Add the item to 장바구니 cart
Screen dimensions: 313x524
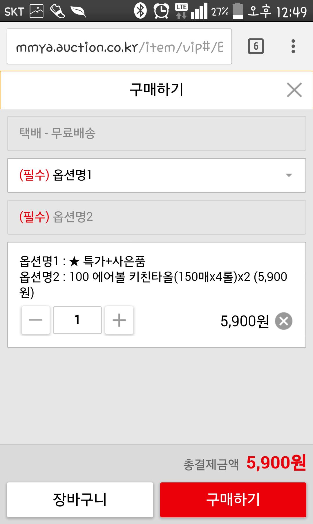80,500
